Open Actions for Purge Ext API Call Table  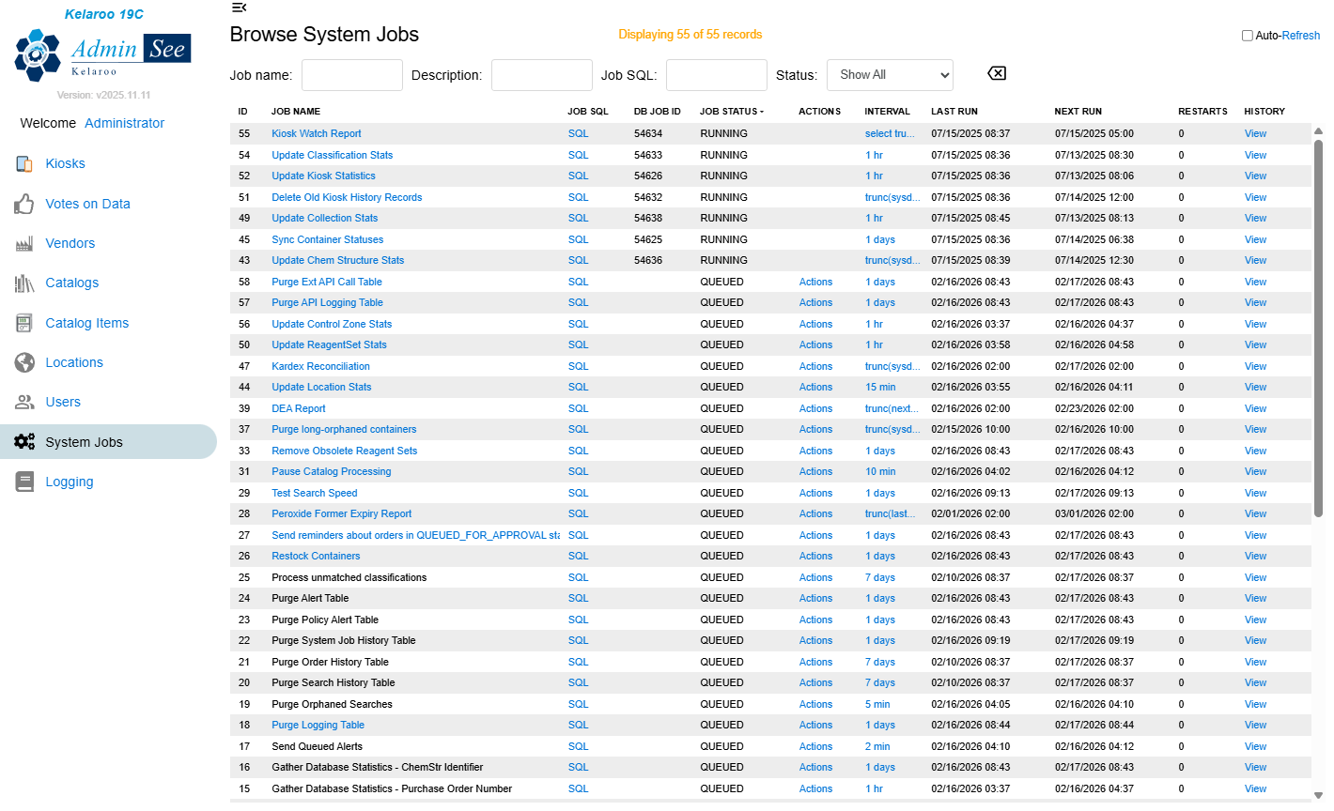815,282
